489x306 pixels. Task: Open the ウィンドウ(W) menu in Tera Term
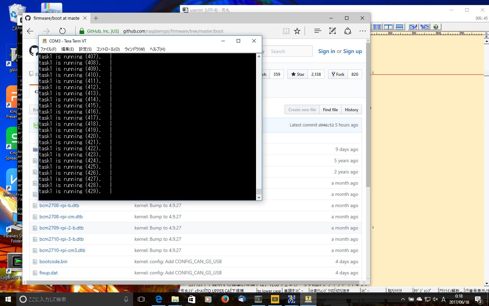[x=134, y=49]
